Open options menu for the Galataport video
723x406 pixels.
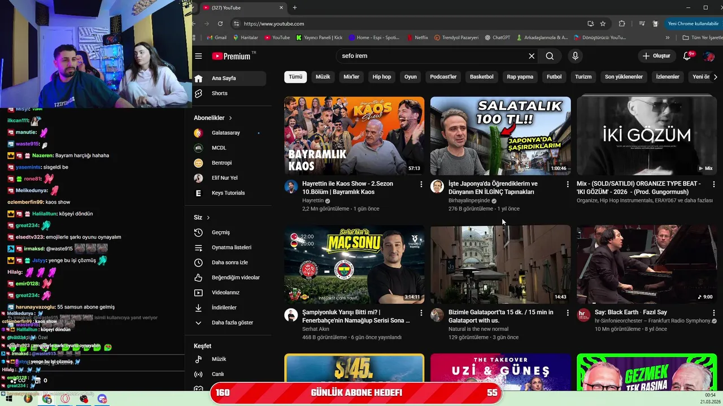567,313
